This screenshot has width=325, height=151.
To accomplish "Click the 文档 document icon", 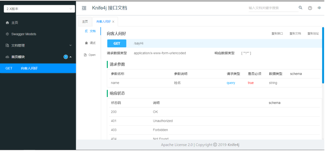I will coord(86,31).
